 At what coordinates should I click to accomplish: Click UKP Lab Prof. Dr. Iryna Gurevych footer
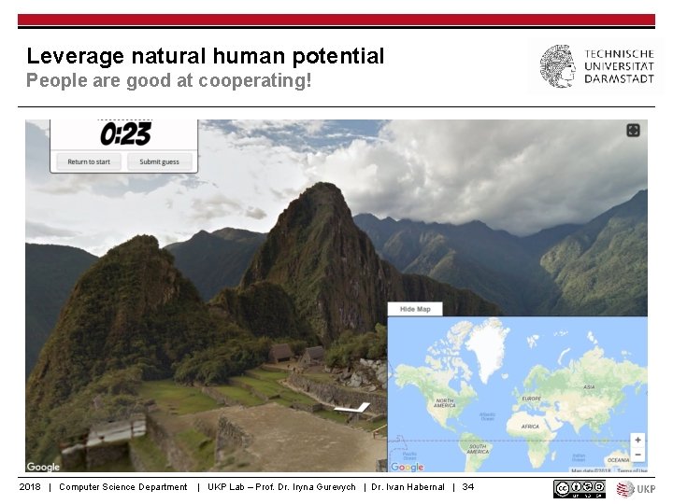pos(281,487)
